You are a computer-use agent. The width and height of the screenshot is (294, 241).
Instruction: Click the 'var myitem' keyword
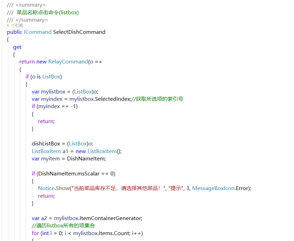35,159
